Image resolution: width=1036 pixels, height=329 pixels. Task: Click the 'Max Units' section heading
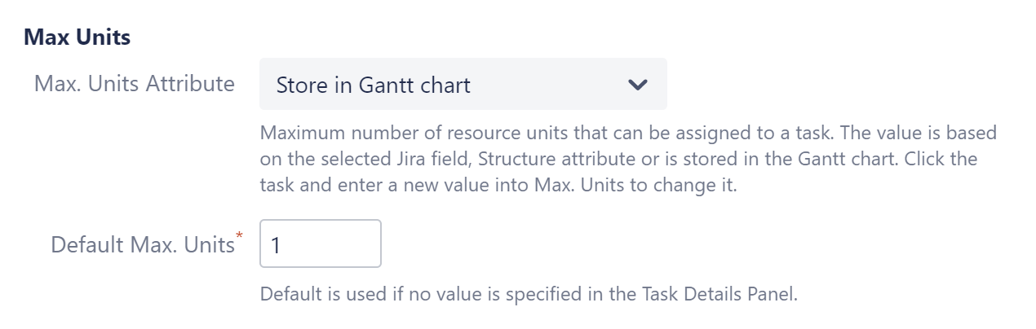(x=77, y=37)
